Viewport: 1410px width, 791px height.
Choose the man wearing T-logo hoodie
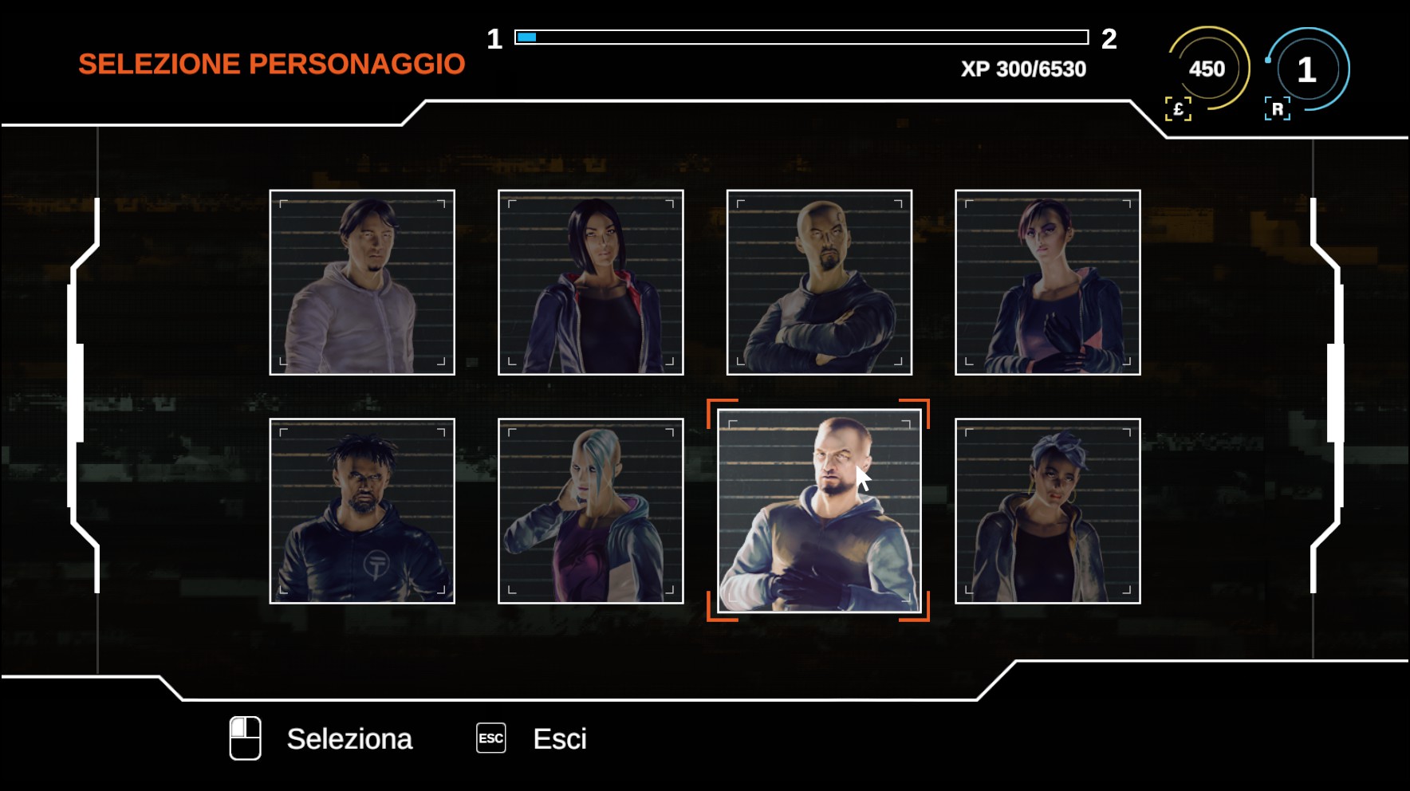362,511
